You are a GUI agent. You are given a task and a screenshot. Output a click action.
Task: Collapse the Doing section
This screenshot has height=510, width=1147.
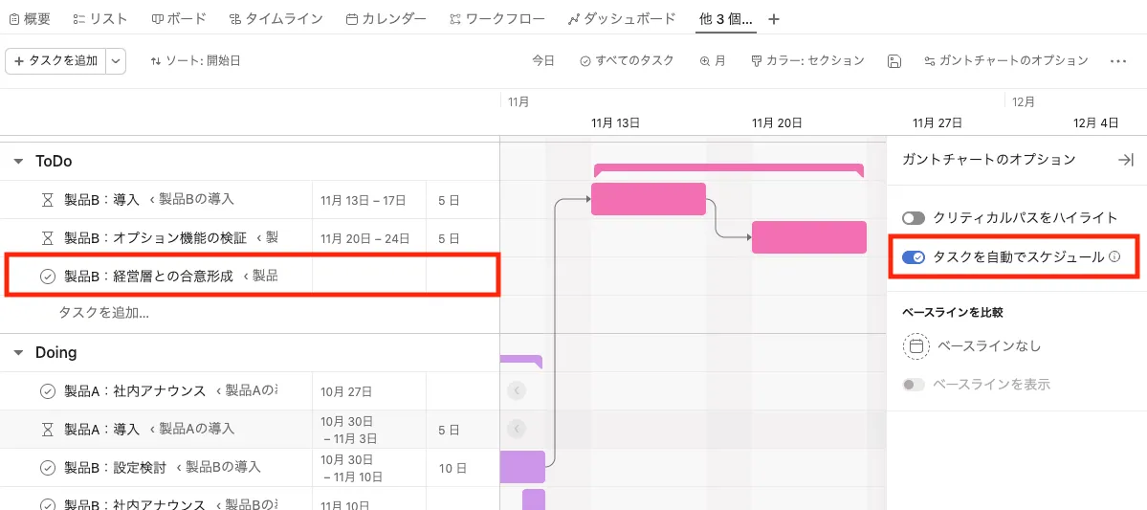click(18, 353)
